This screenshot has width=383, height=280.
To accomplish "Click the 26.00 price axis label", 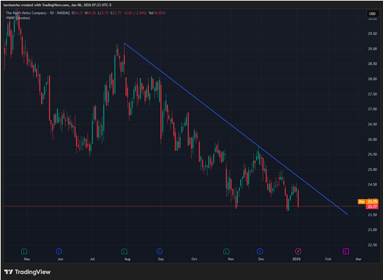I will coord(372,140).
